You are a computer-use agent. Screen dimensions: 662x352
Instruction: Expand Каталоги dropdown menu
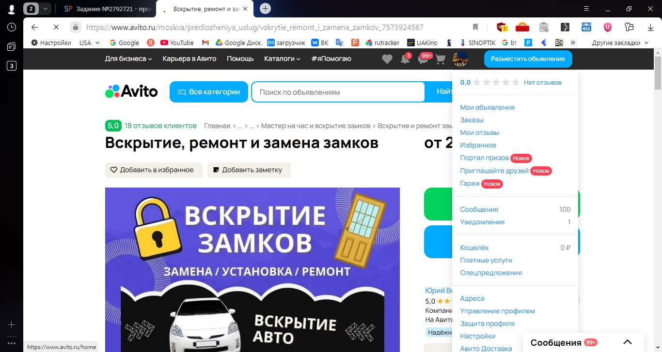pos(282,59)
